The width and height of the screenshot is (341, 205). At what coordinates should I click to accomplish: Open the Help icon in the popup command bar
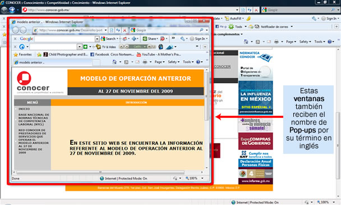click(x=198, y=62)
